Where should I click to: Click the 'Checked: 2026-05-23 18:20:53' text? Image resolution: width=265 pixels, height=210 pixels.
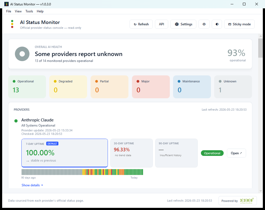coord(42,134)
